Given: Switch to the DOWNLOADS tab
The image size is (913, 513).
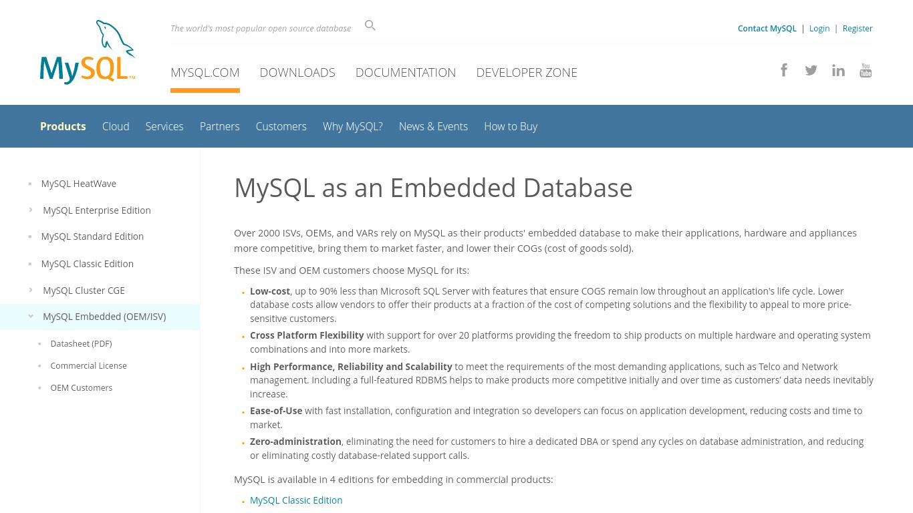Looking at the screenshot, I should 297,72.
